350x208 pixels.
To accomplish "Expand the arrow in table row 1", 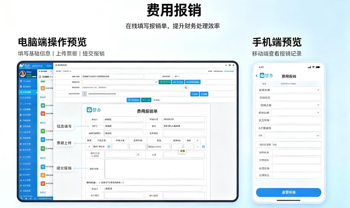I will [x=197, y=147].
